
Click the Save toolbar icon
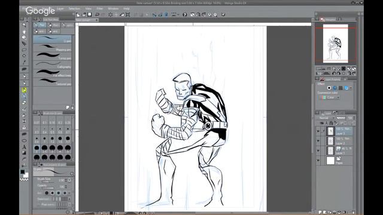pos(90,14)
